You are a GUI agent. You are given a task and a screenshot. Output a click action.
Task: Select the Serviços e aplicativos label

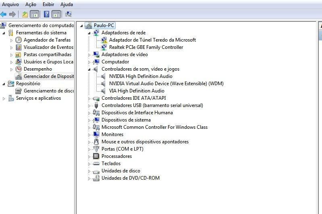pos(38,98)
